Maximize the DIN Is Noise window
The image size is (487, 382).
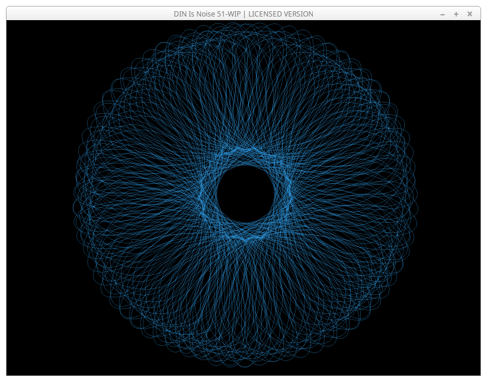point(456,14)
